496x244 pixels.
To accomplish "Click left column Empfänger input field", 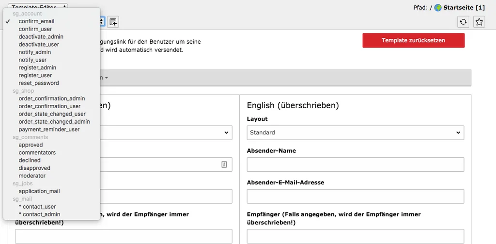I will click(x=124, y=236).
